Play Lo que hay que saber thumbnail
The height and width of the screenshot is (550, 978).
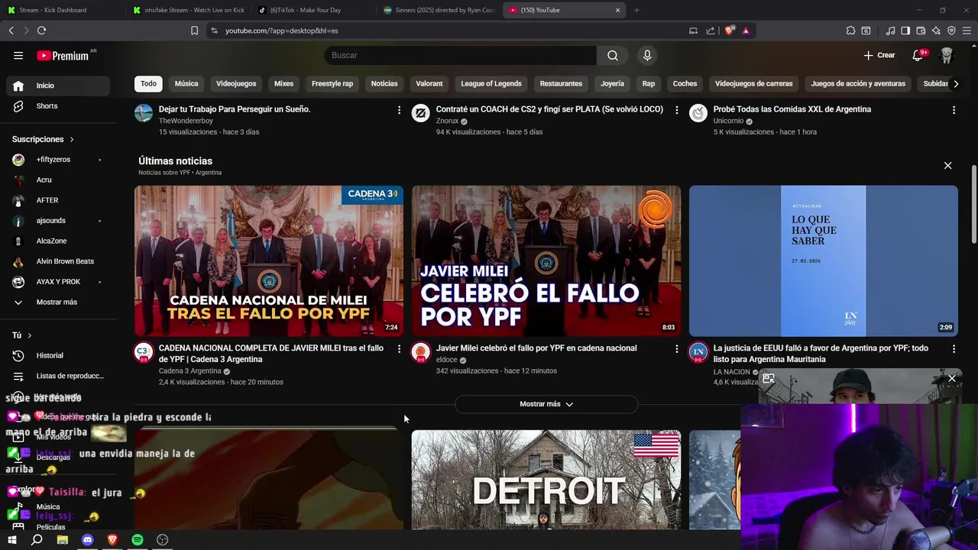tap(824, 260)
